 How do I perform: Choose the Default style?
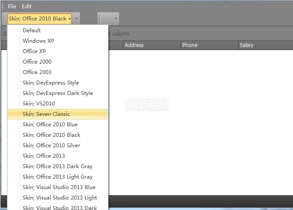[x=58, y=30]
